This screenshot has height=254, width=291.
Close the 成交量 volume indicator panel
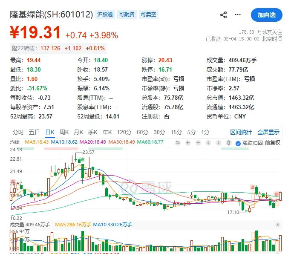[x=278, y=225]
